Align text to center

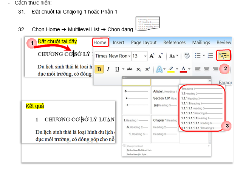coord(206,69)
